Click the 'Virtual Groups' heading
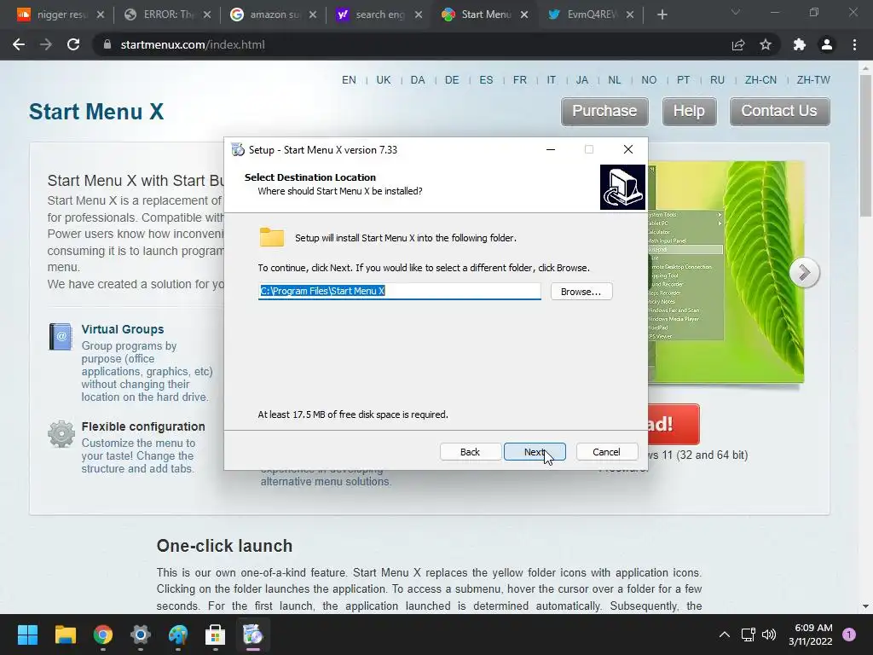Image resolution: width=873 pixels, height=655 pixels. 123,329
